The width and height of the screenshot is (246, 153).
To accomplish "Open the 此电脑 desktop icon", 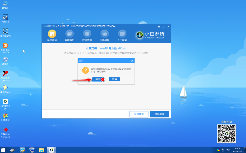I will tap(5, 4).
